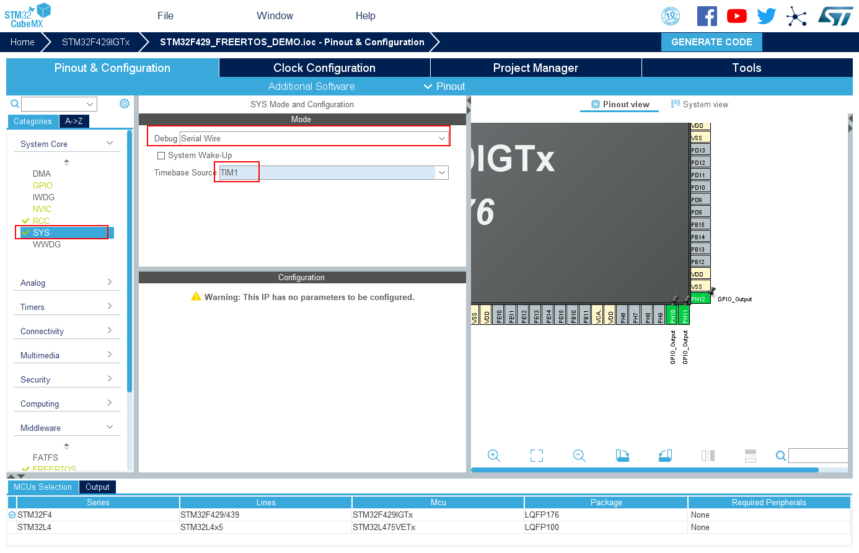The width and height of the screenshot is (859, 553).
Task: Click the search magnifier in the categories panel
Action: click(x=15, y=104)
